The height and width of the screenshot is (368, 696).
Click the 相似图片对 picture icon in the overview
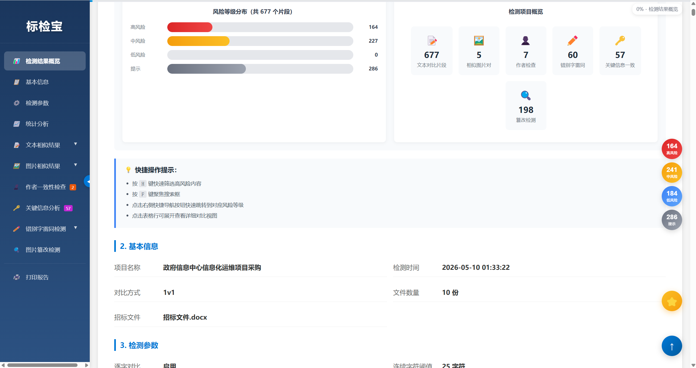(x=479, y=41)
